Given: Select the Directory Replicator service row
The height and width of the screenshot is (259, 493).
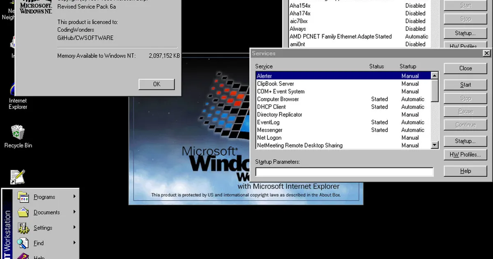Looking at the screenshot, I should pos(343,114).
